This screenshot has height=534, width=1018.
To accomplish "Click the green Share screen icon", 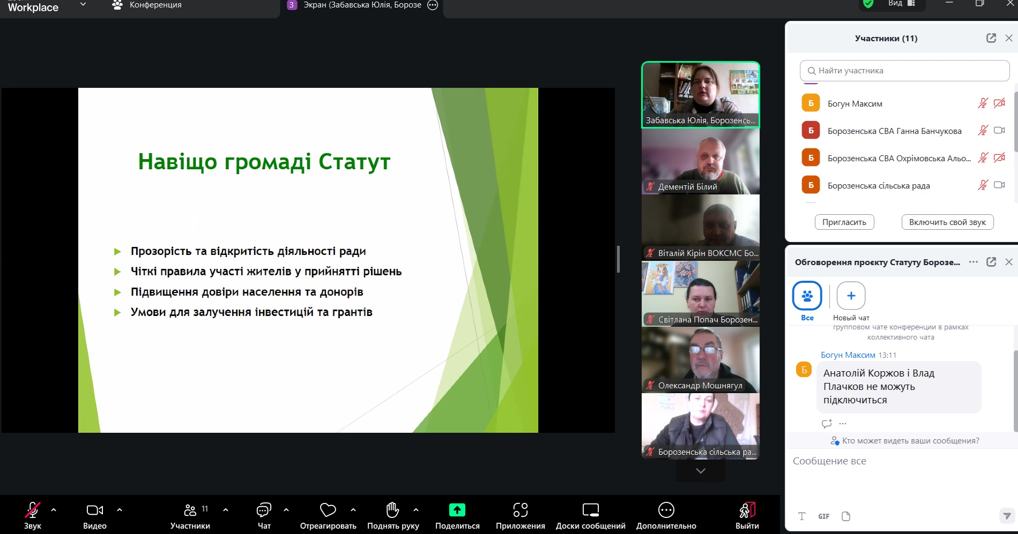I will click(x=457, y=510).
